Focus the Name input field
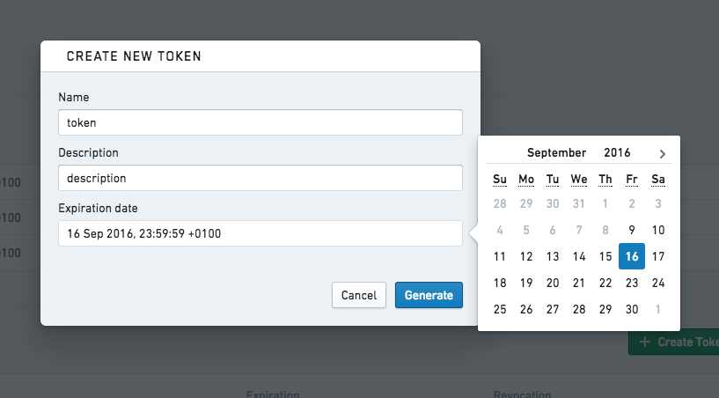719x398 pixels. (260, 122)
